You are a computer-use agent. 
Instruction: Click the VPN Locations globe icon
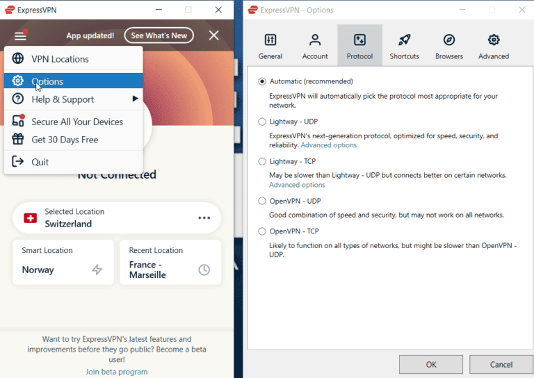17,58
